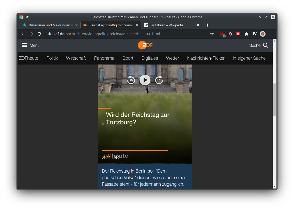Viewport: 294px width, 209px height.
Task: Reload the ZDF page
Action: click(39, 34)
